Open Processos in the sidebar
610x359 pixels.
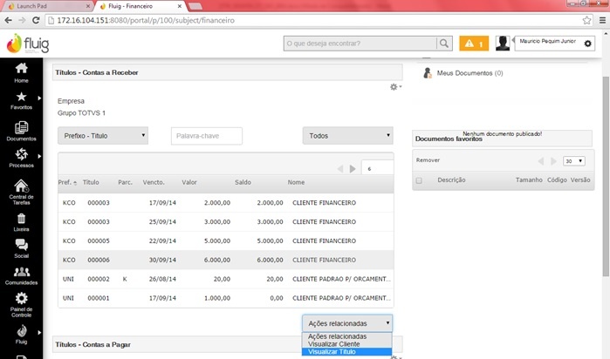21,158
